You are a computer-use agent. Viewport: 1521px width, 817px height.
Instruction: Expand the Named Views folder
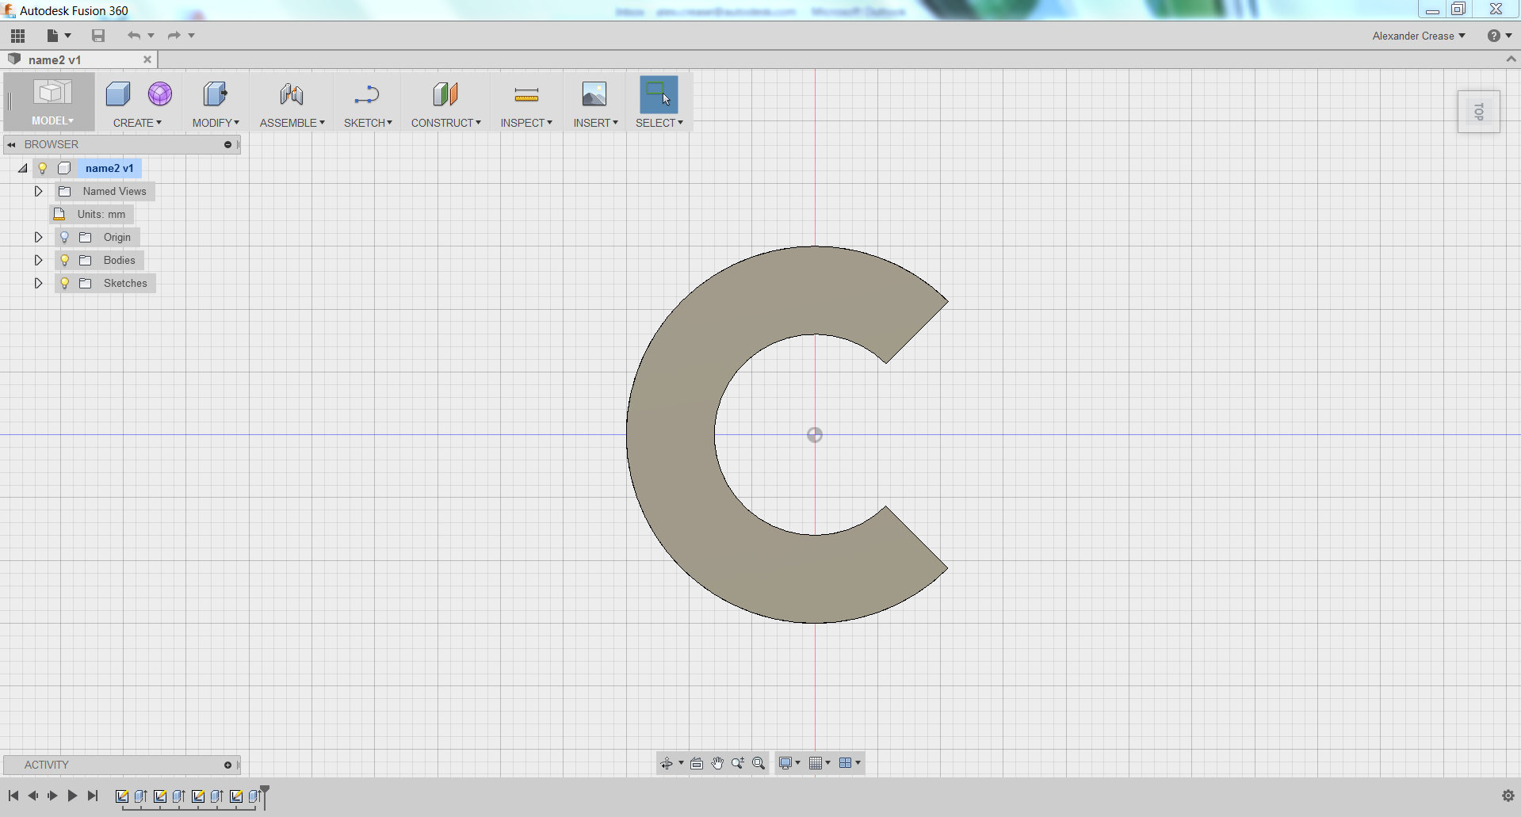coord(38,191)
